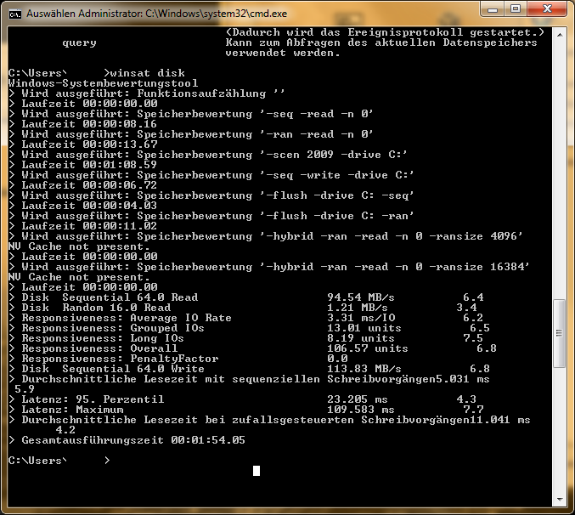
Task: Click the '94.54 MB/s' value
Action: point(361,297)
